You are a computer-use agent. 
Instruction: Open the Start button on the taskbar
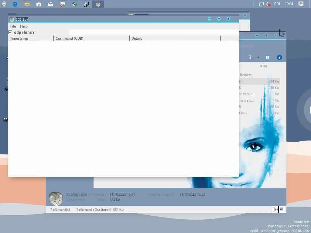coord(4,4)
